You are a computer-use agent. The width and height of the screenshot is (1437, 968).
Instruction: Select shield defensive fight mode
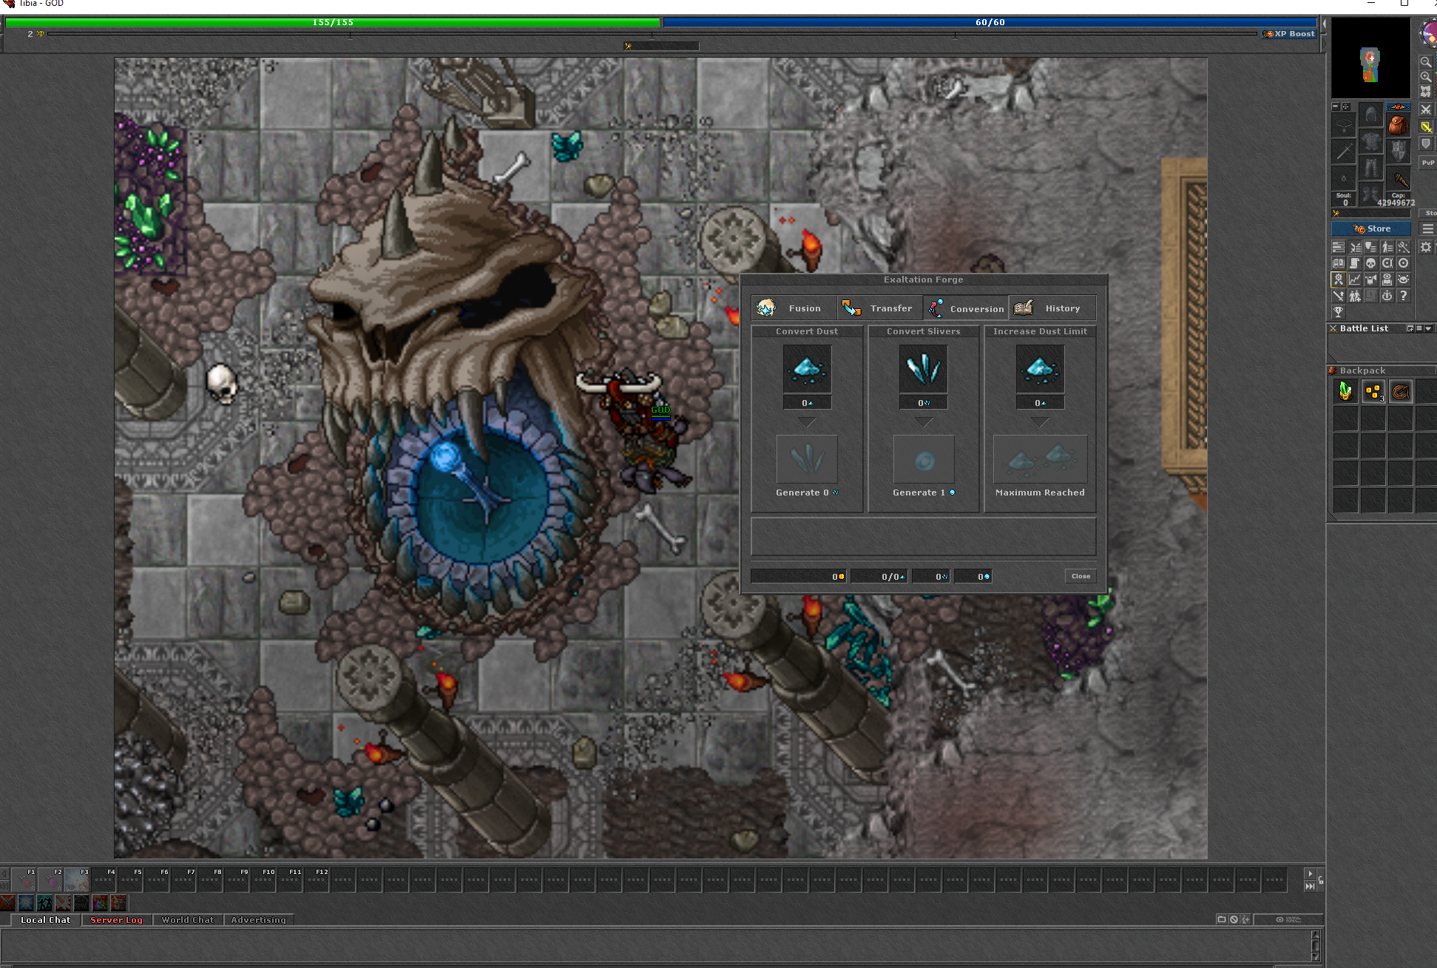(x=1426, y=144)
